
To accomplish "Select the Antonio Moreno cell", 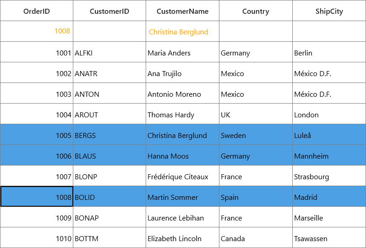I will pyautogui.click(x=182, y=93).
